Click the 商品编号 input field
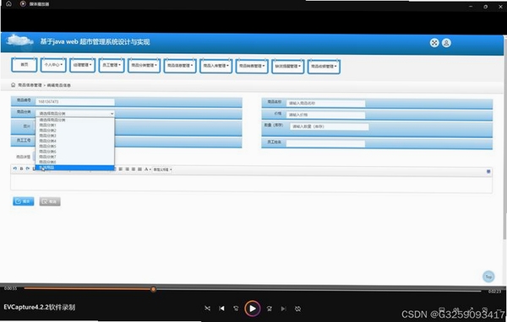The image size is (507, 322). [75, 102]
